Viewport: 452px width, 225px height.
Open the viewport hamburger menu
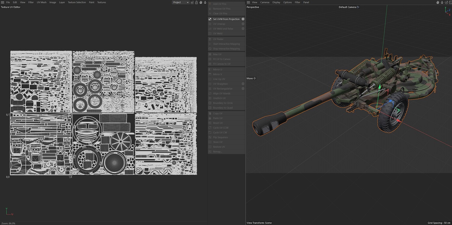[x=248, y=2]
